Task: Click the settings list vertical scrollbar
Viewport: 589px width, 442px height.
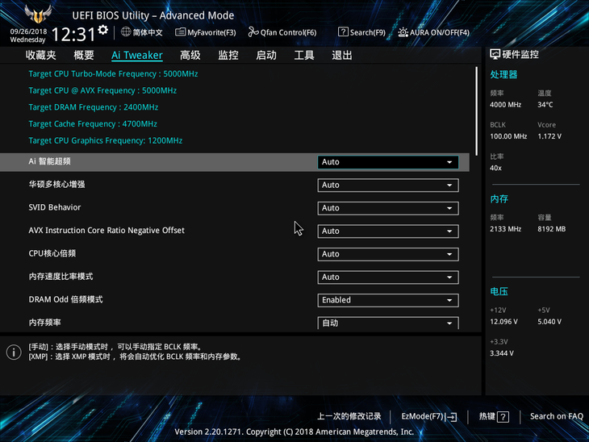Action: [x=476, y=111]
